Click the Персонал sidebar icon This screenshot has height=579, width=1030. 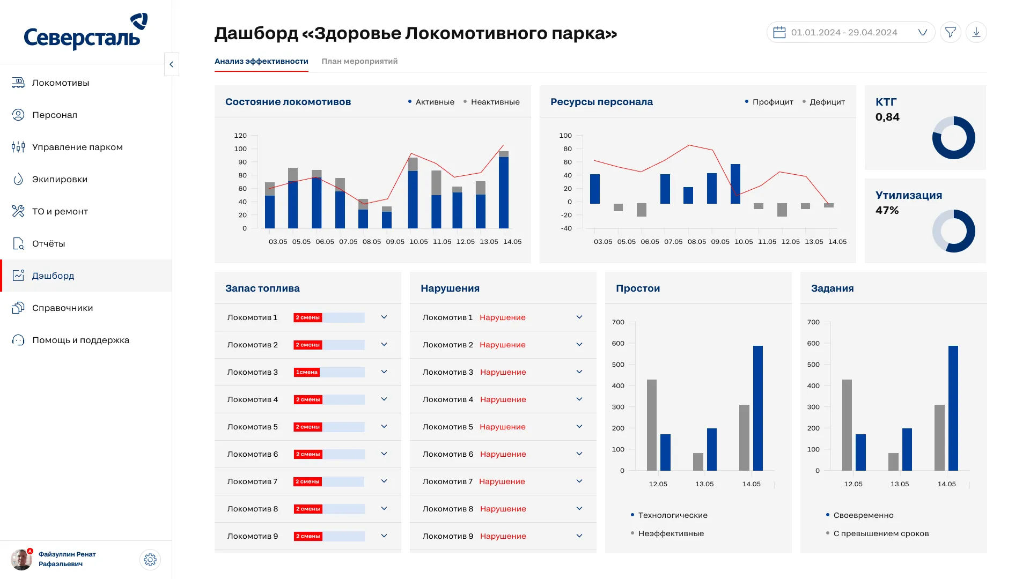pos(18,115)
